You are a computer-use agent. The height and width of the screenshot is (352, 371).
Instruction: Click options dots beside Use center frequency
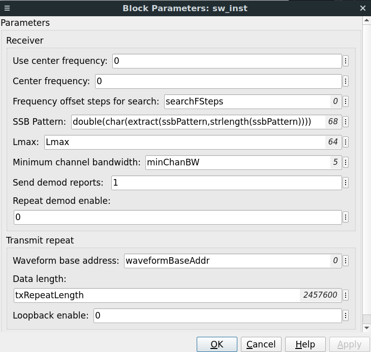pyautogui.click(x=346, y=61)
